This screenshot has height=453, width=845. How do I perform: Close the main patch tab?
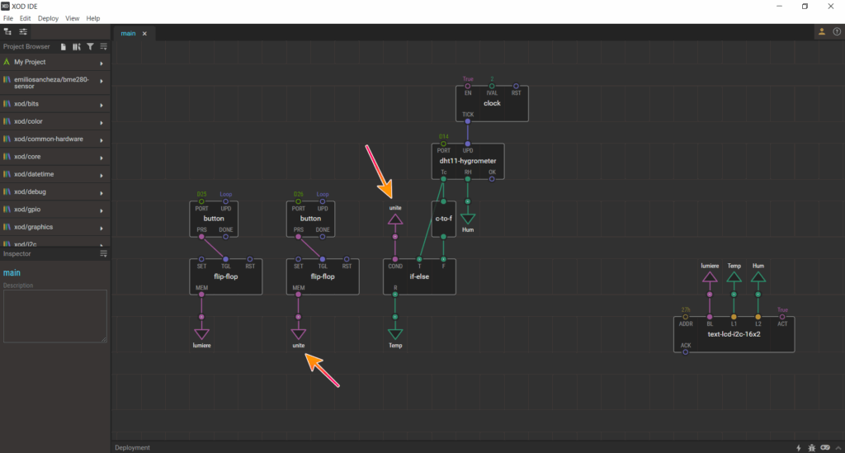[x=144, y=33]
